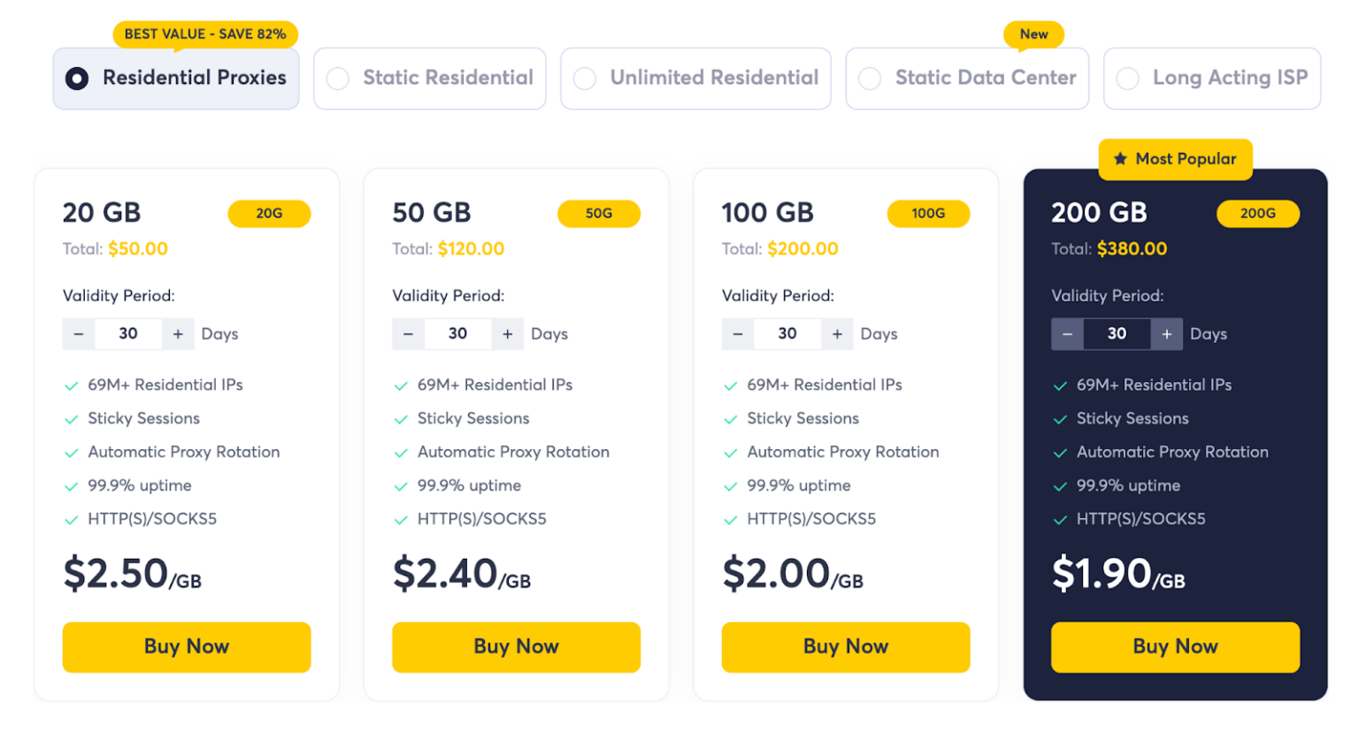Image resolution: width=1359 pixels, height=731 pixels.
Task: Increase validity days on 20 GB plan
Action: click(x=178, y=334)
